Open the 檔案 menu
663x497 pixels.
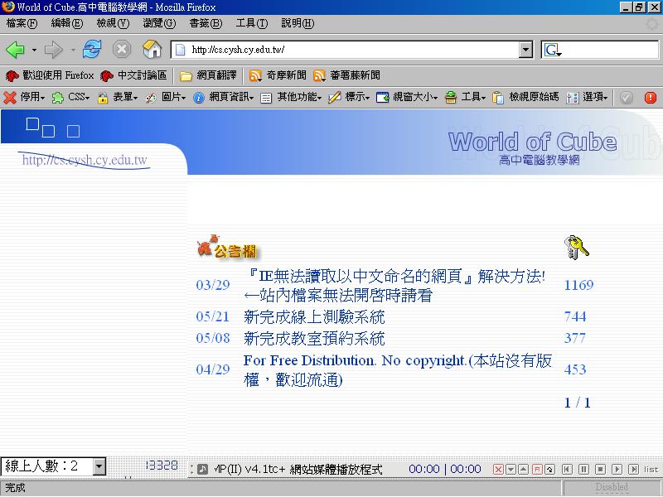[x=22, y=23]
